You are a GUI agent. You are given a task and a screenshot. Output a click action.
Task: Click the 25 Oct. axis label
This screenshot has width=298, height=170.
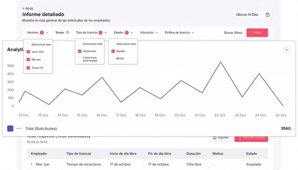[x=281, y=115]
